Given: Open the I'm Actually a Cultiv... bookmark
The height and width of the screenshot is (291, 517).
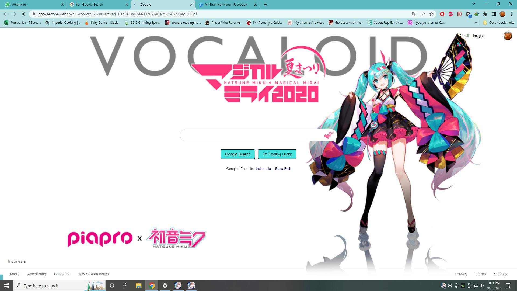Looking at the screenshot, I should (265, 23).
